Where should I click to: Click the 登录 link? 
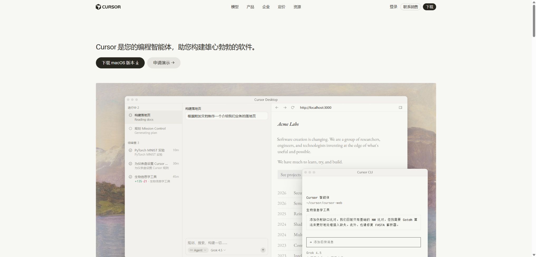[x=393, y=7]
